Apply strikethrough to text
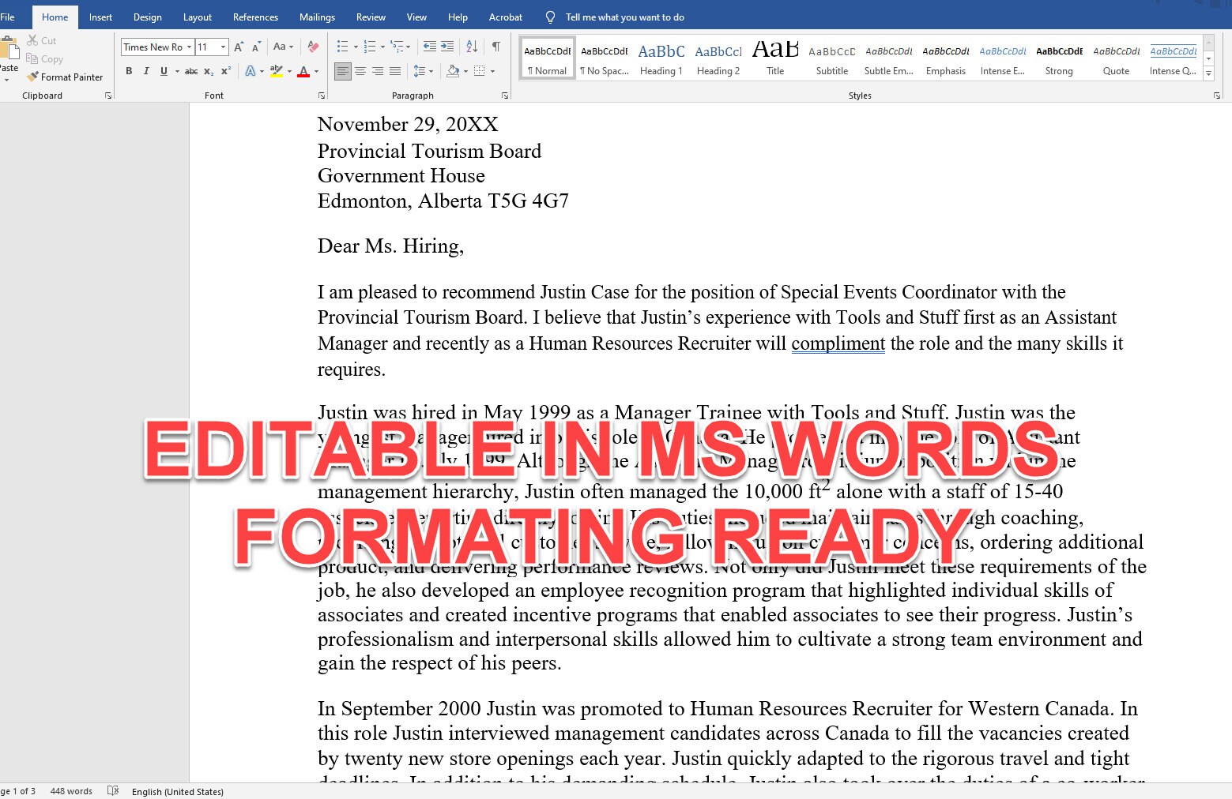This screenshot has width=1232, height=799. point(191,71)
